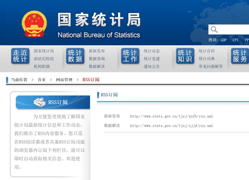Image resolution: width=249 pixels, height=180 pixels.
Task: Open 统计动态 menu link
Action: tap(151, 51)
